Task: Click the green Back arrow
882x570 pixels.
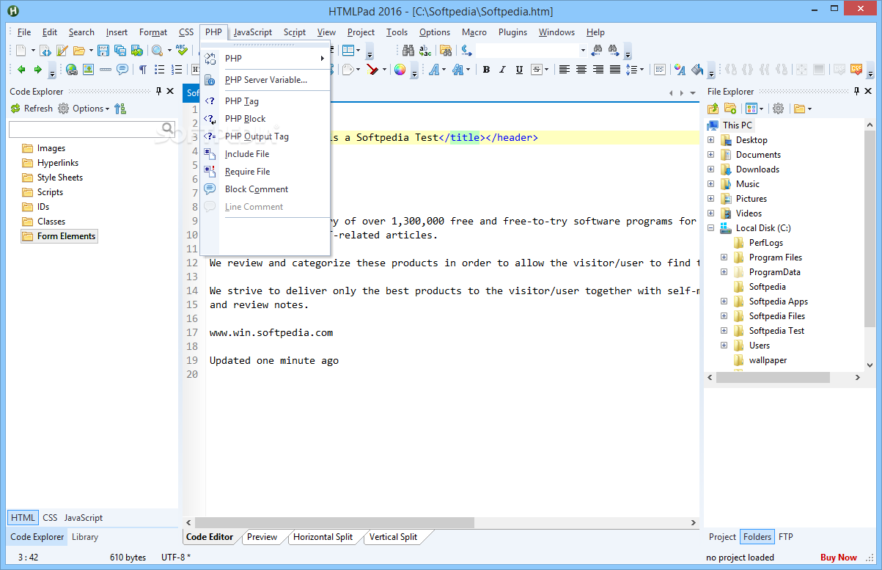Action: click(x=21, y=70)
